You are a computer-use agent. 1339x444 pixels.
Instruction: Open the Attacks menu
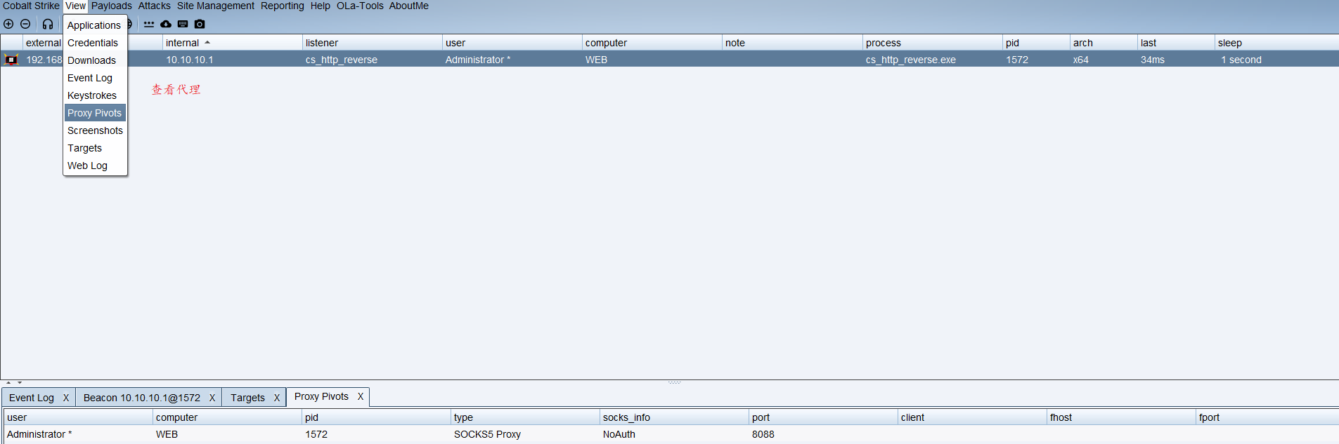(x=154, y=6)
